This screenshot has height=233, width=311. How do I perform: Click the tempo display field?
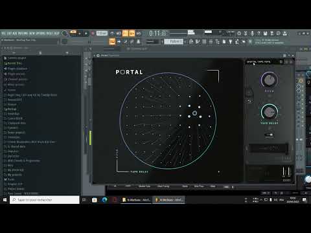pos(102,33)
